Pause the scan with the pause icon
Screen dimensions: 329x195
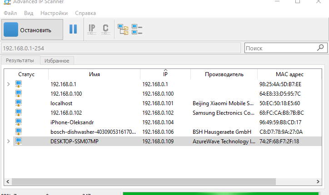73,29
